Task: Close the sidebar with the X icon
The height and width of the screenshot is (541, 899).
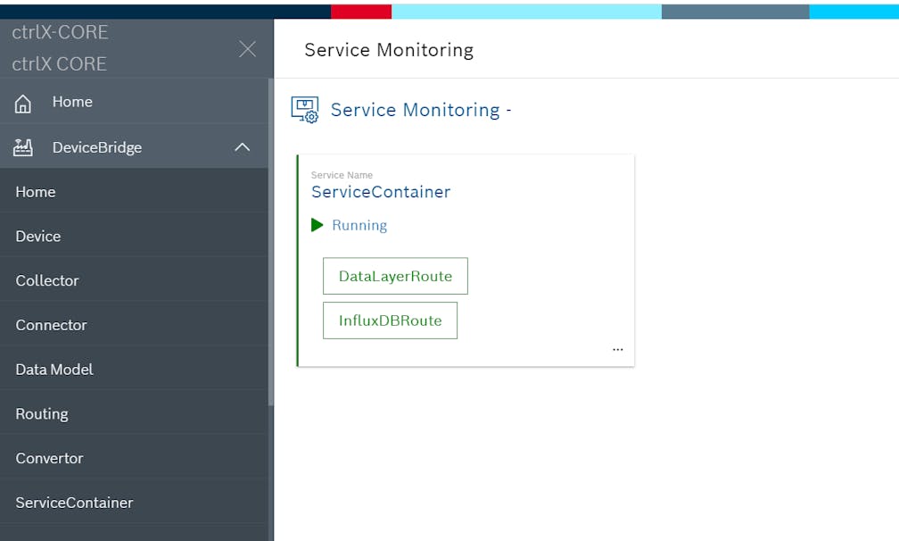Action: click(247, 49)
